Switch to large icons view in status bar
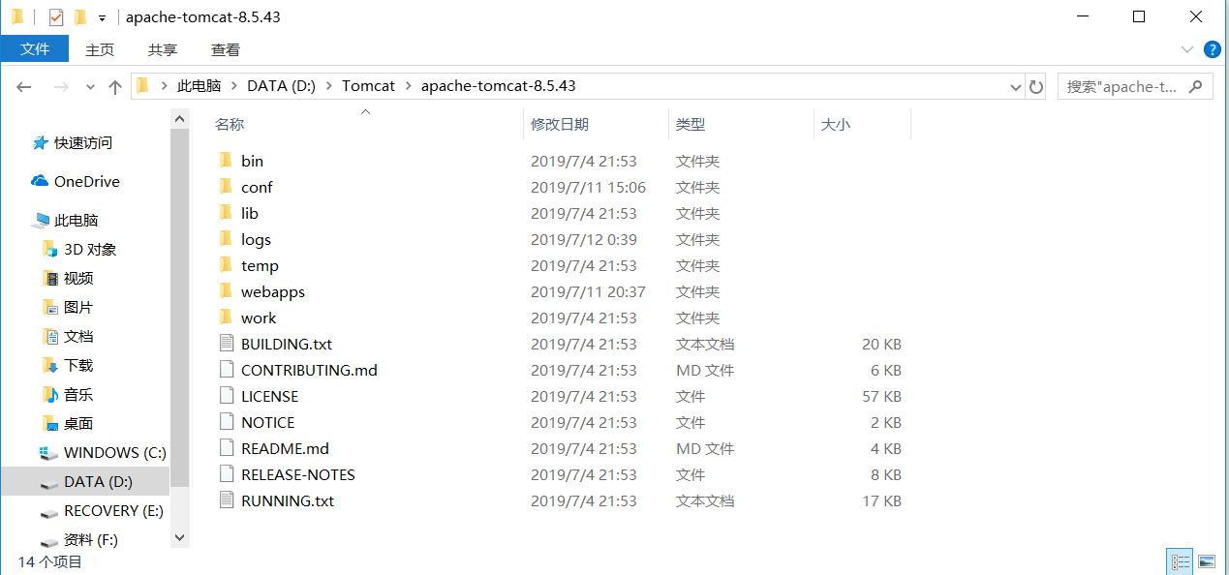Viewport: 1229px width, 575px height. pyautogui.click(x=1206, y=560)
